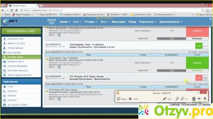Click the zoom-in magnifier in the recorder
Screen dimensions: 213x119
pos(177,99)
